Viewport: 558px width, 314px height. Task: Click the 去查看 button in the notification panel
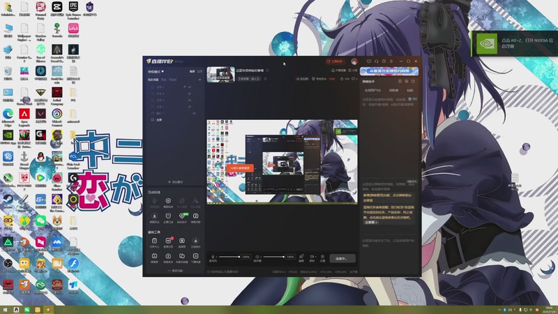click(370, 222)
